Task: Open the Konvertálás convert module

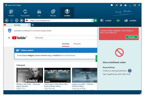Action: (x=25, y=13)
